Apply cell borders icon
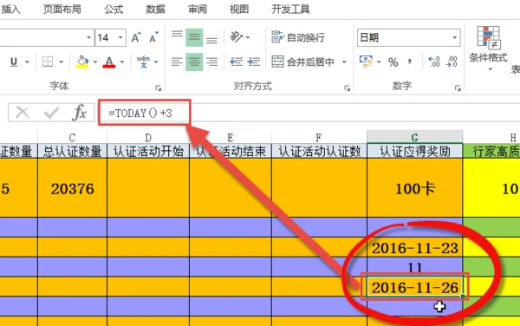Image resolution: width=520 pixels, height=326 pixels. tap(48, 62)
